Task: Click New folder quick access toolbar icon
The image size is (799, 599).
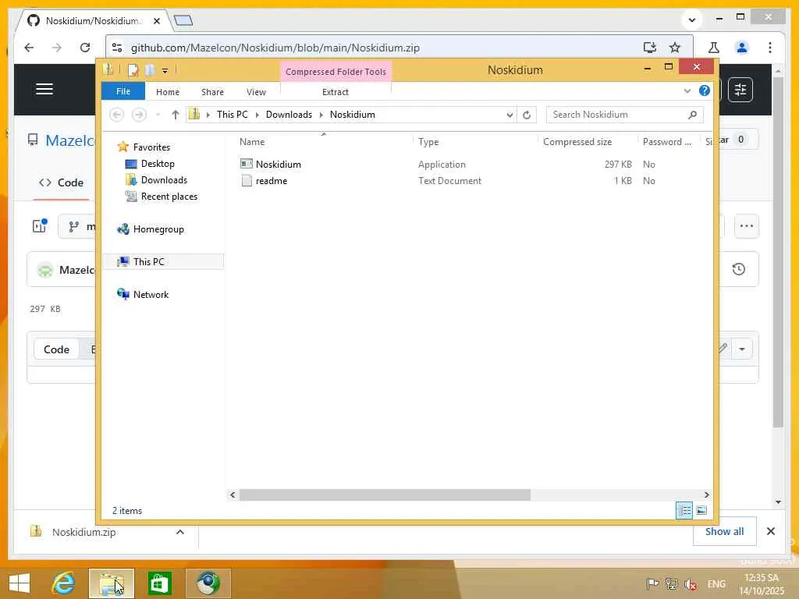Action: point(149,69)
